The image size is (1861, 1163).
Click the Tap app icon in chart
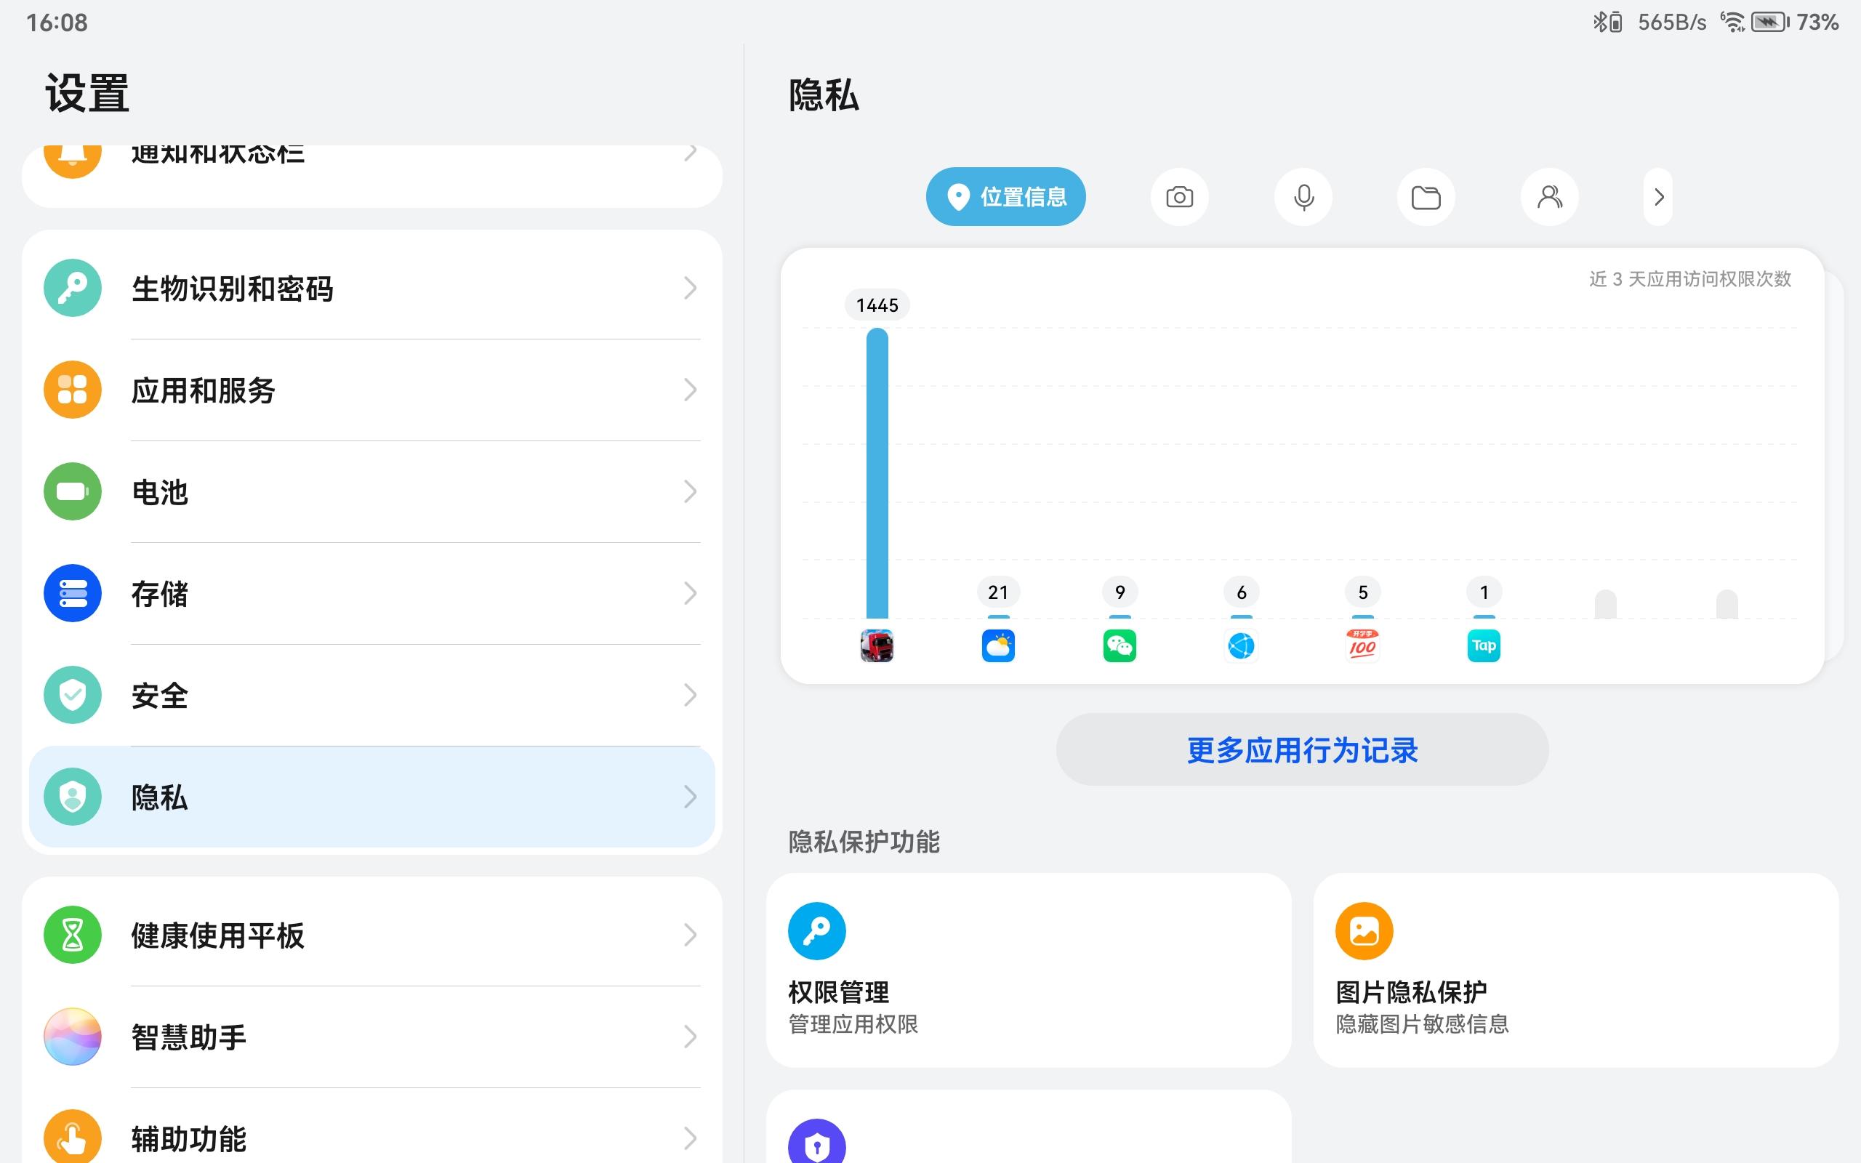point(1484,645)
